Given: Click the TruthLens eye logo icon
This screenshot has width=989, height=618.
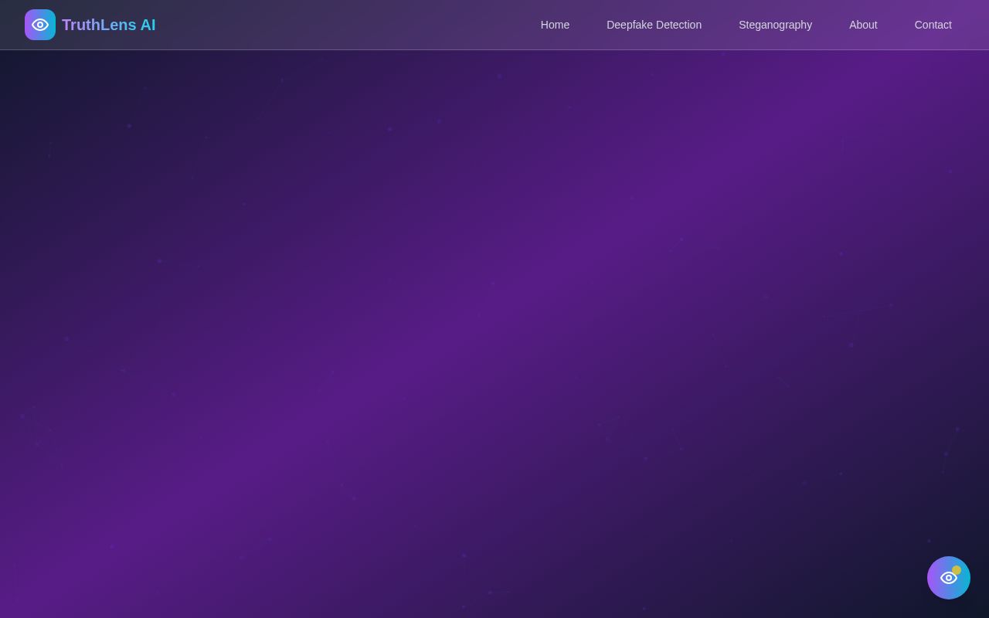Looking at the screenshot, I should (40, 25).
